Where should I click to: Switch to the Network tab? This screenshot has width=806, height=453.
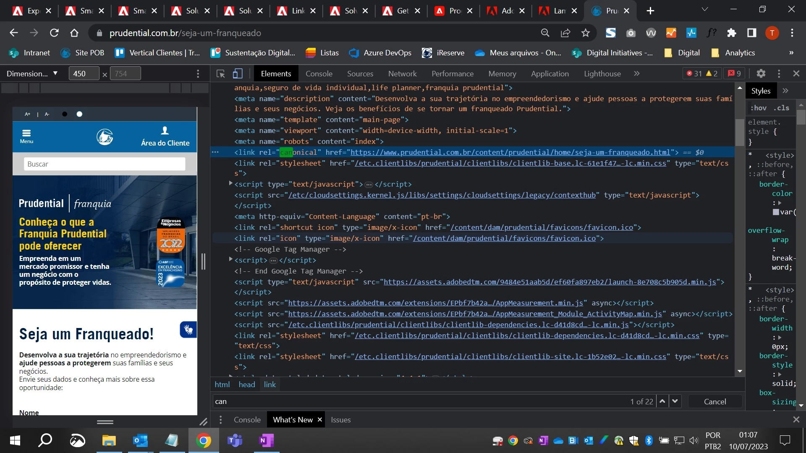pos(402,74)
